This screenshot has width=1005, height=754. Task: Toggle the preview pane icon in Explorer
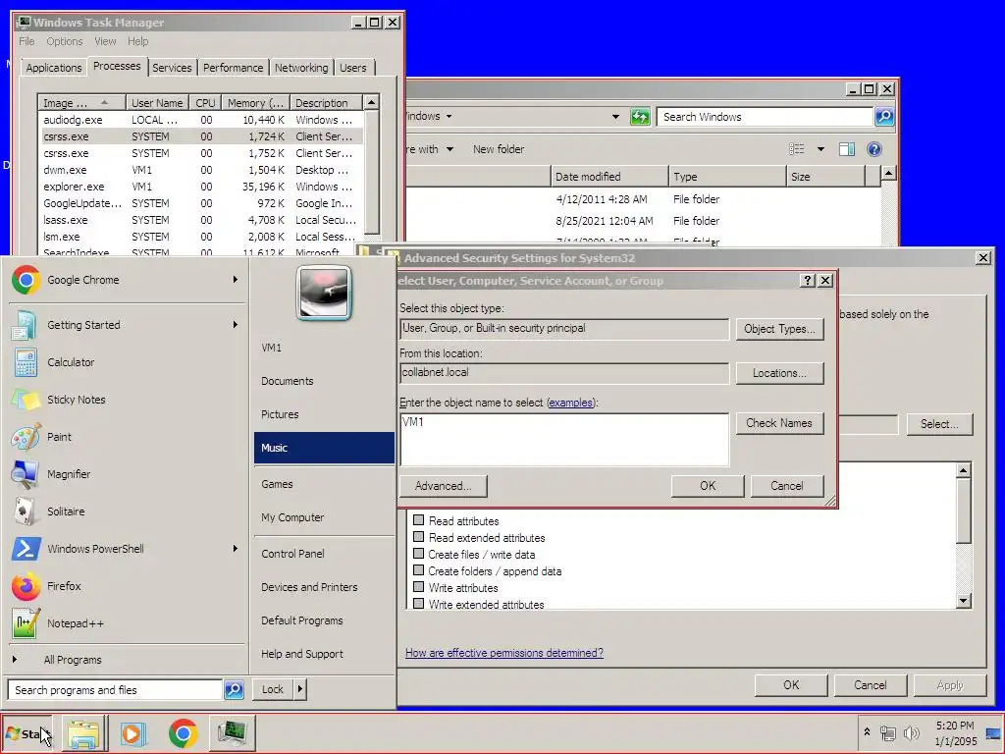[847, 149]
